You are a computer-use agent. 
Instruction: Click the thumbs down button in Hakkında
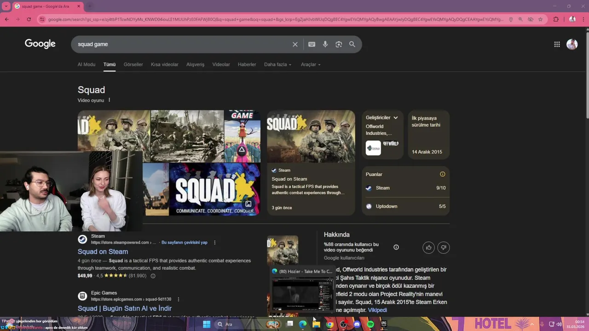click(444, 248)
